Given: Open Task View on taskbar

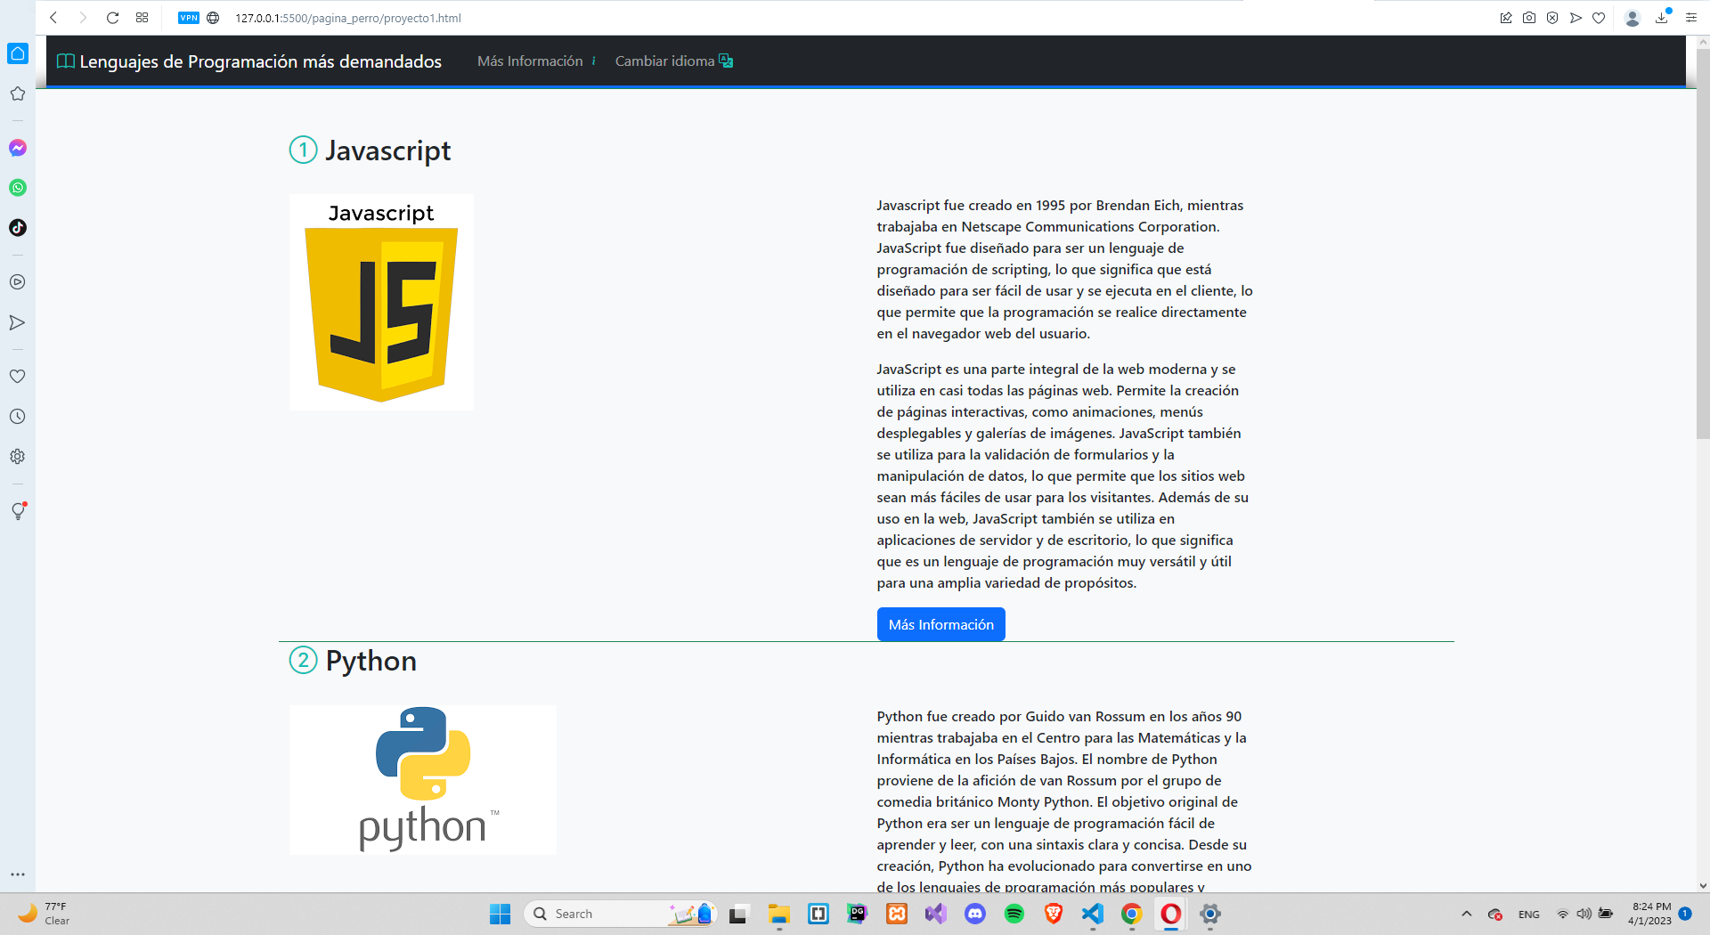Looking at the screenshot, I should point(738,914).
